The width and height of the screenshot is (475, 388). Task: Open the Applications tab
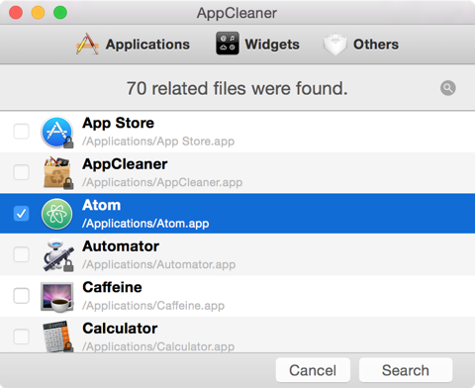click(133, 45)
